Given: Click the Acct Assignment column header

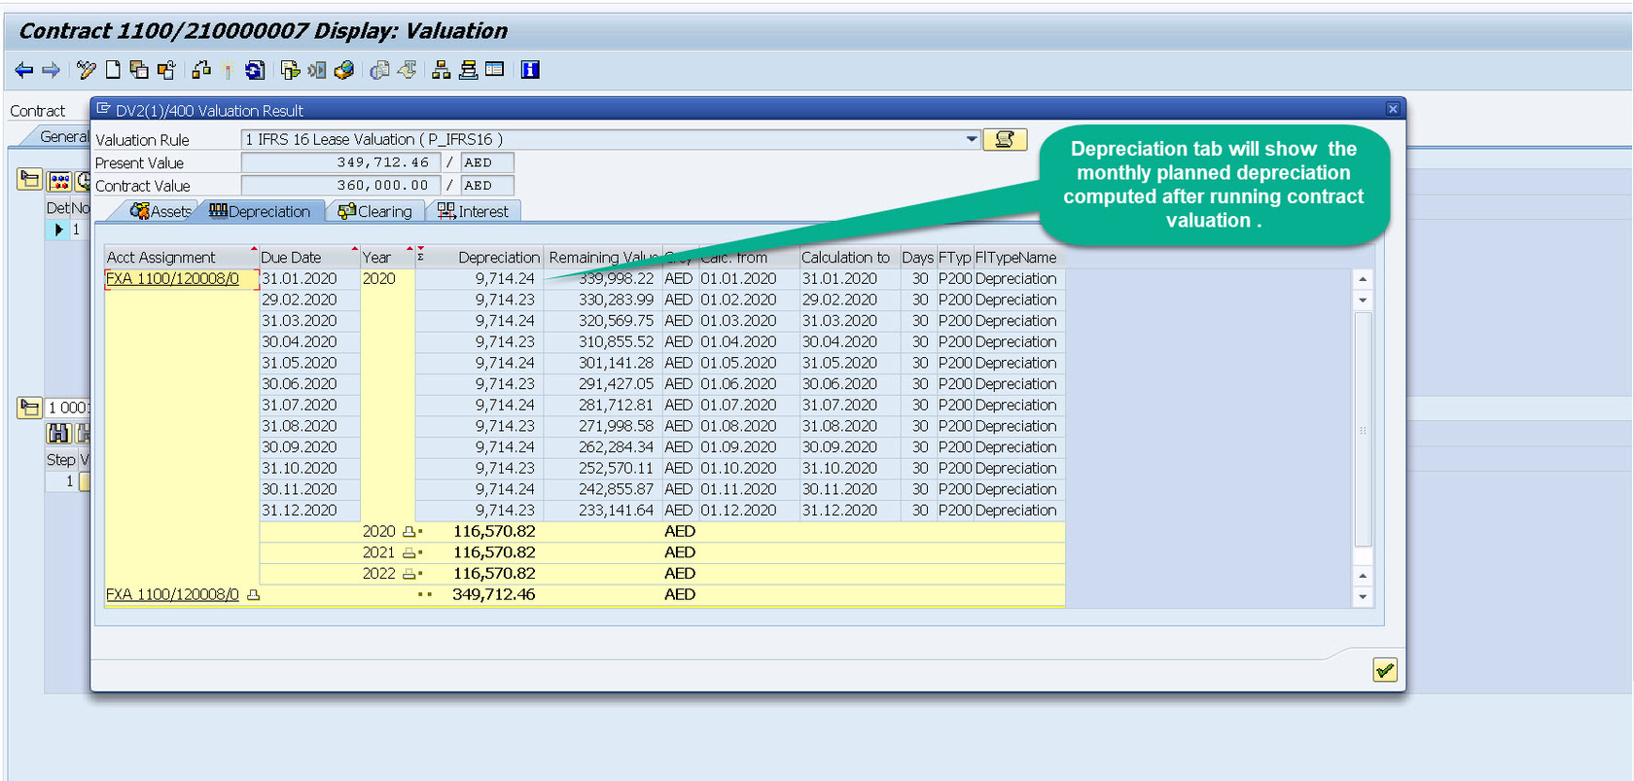Looking at the screenshot, I should 181,258.
